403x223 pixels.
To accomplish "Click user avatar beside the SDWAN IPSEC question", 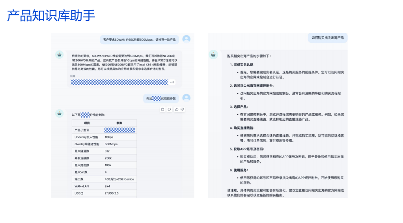I will pos(187,39).
